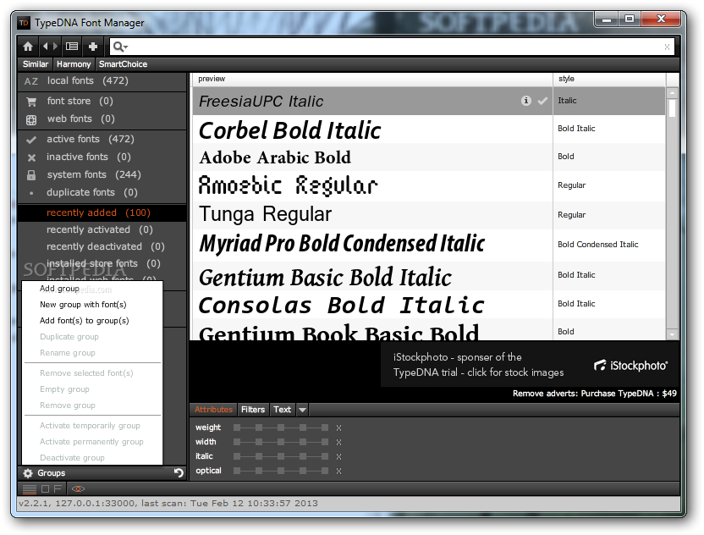Image resolution: width=704 pixels, height=535 pixels.
Task: Toggle activation checkmark for FreesiaUPC Italic
Action: tap(542, 101)
